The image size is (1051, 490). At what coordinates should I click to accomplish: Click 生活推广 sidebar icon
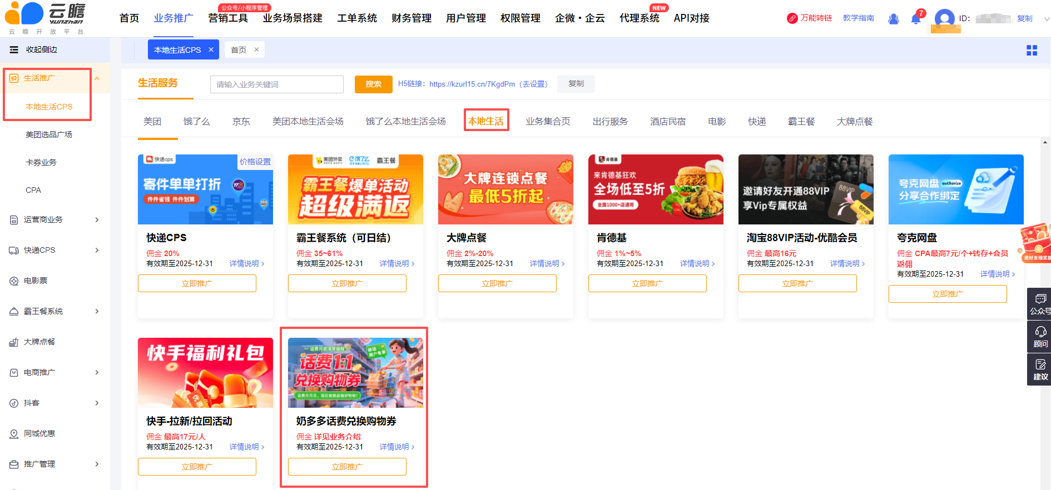[14, 78]
